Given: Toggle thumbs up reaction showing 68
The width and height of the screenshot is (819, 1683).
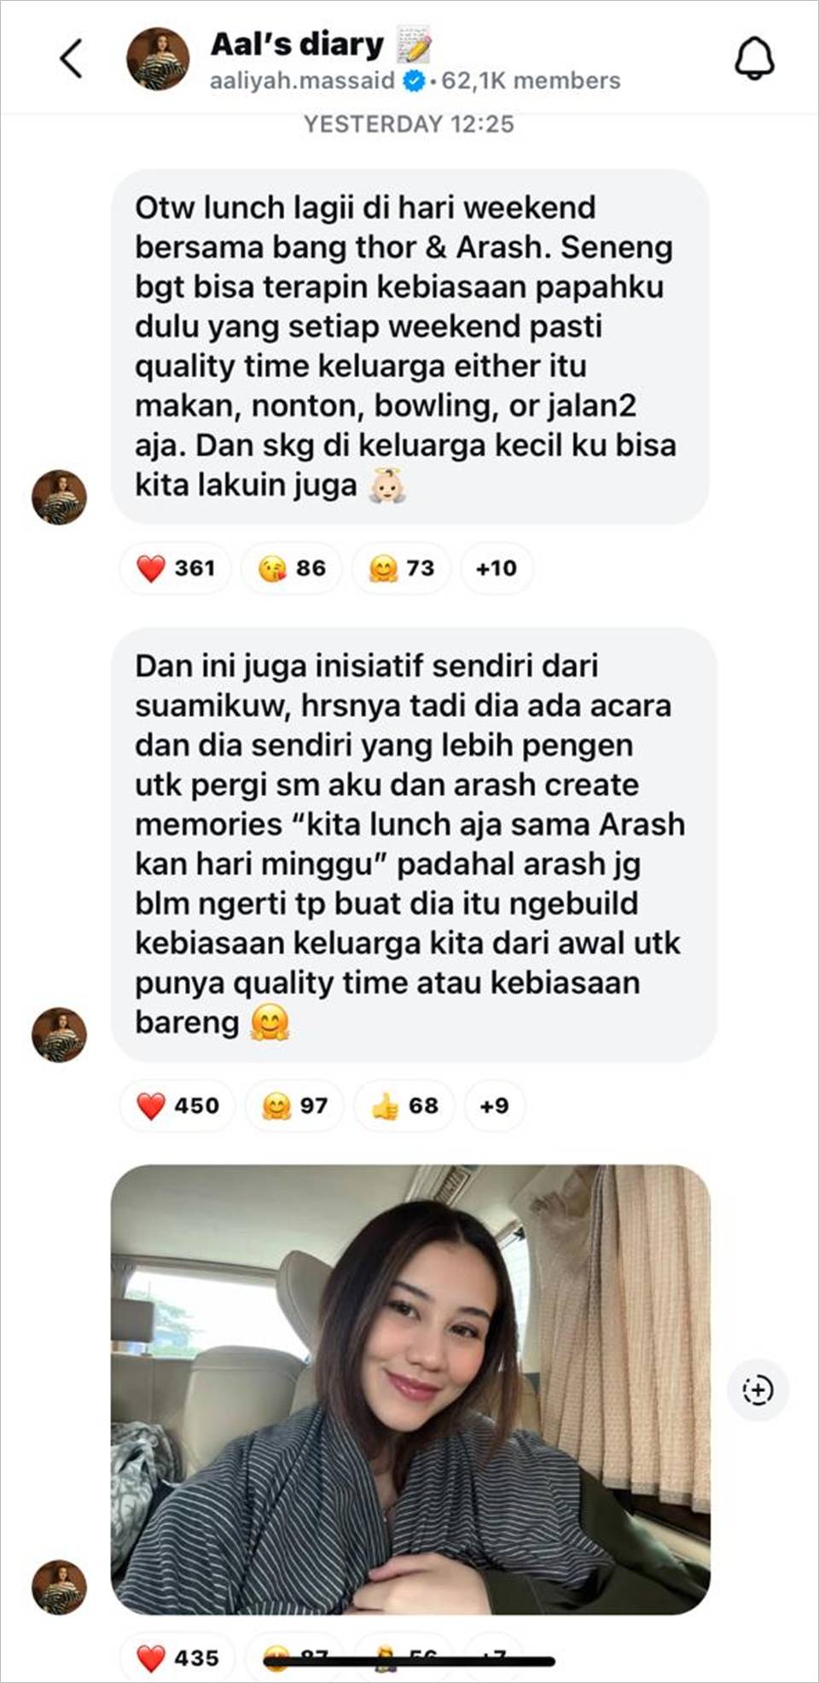Looking at the screenshot, I should pyautogui.click(x=404, y=1106).
